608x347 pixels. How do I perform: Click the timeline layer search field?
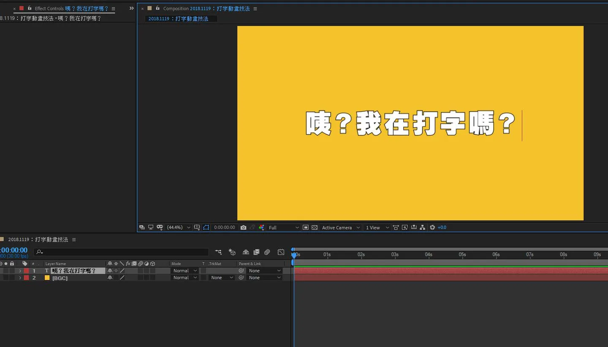121,252
